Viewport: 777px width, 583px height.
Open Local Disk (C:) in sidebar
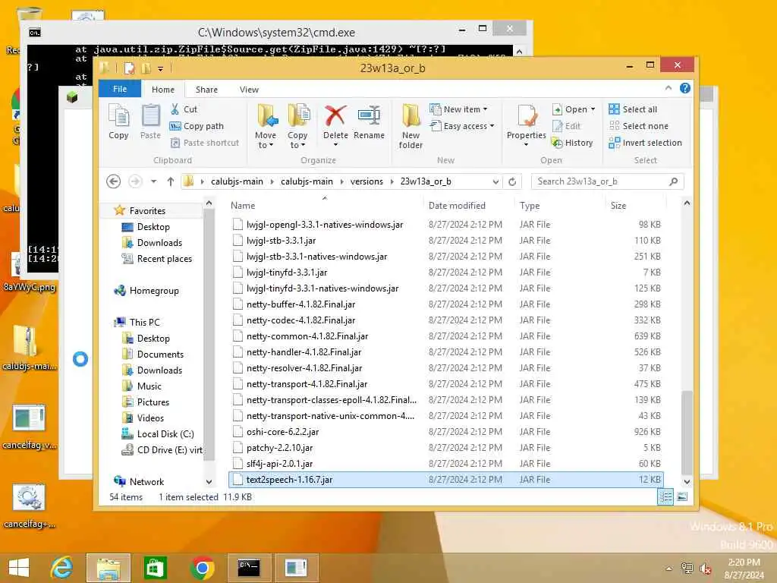point(165,434)
